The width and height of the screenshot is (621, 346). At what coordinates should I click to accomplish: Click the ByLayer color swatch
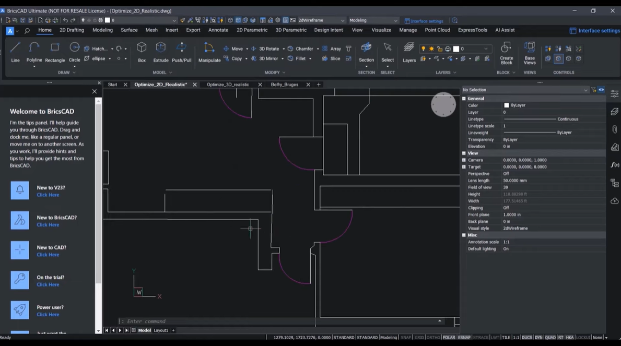click(x=506, y=105)
